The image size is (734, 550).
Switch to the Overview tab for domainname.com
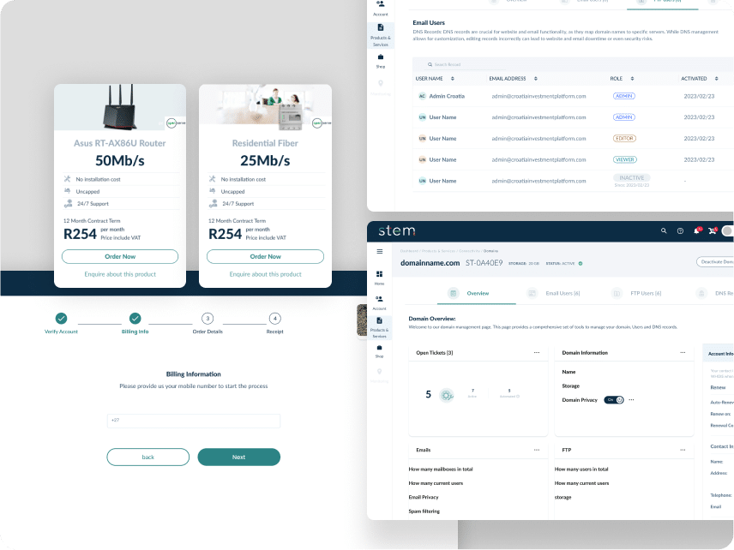(x=471, y=293)
